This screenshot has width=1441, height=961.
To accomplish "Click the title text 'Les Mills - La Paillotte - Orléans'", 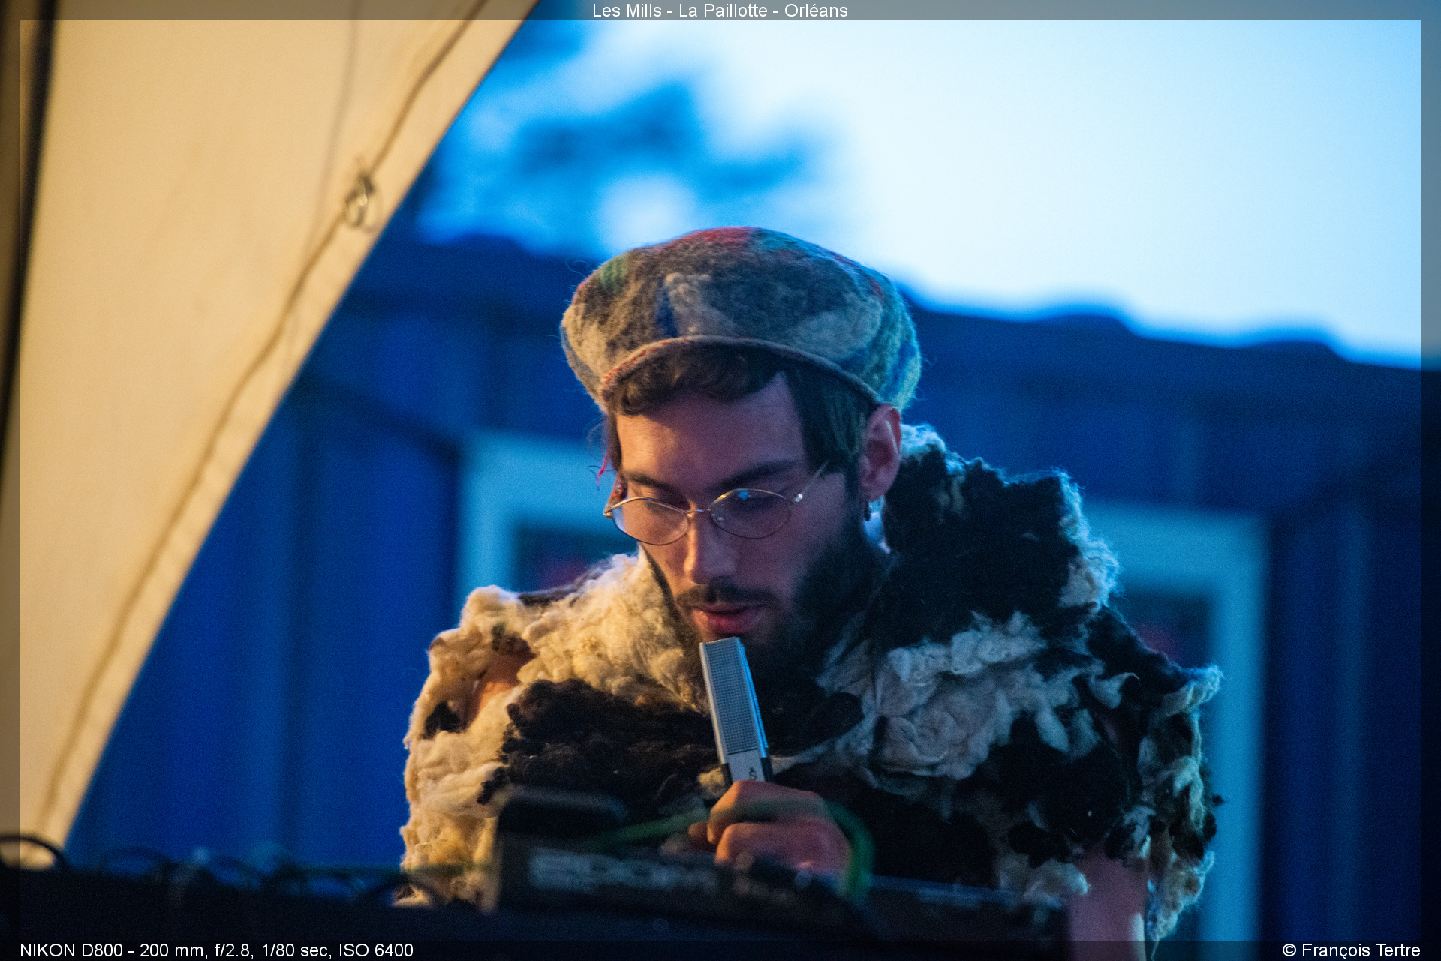I will 720,11.
